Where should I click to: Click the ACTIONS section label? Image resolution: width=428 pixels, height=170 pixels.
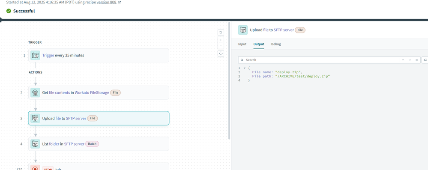click(36, 73)
